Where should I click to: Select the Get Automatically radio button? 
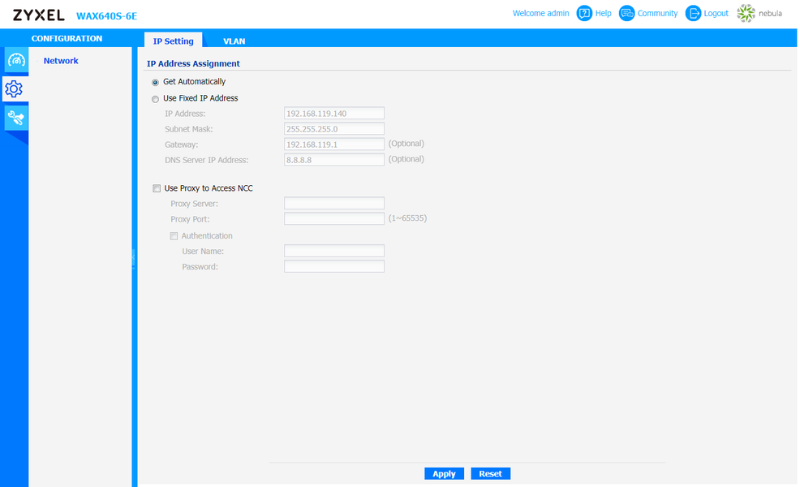(x=155, y=82)
